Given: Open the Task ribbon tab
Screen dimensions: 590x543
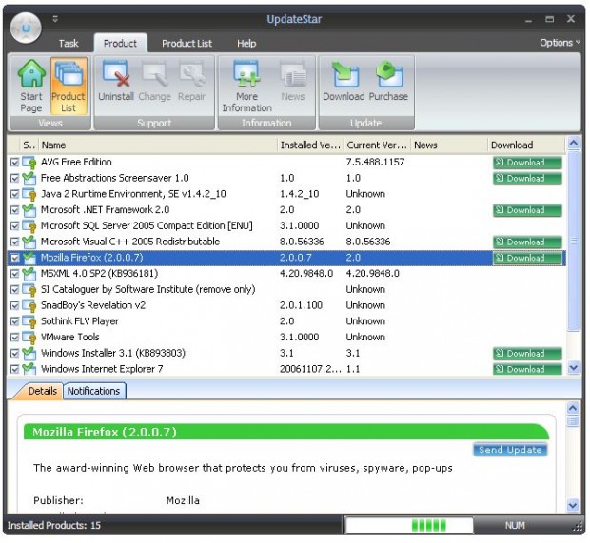Looking at the screenshot, I should (x=69, y=43).
